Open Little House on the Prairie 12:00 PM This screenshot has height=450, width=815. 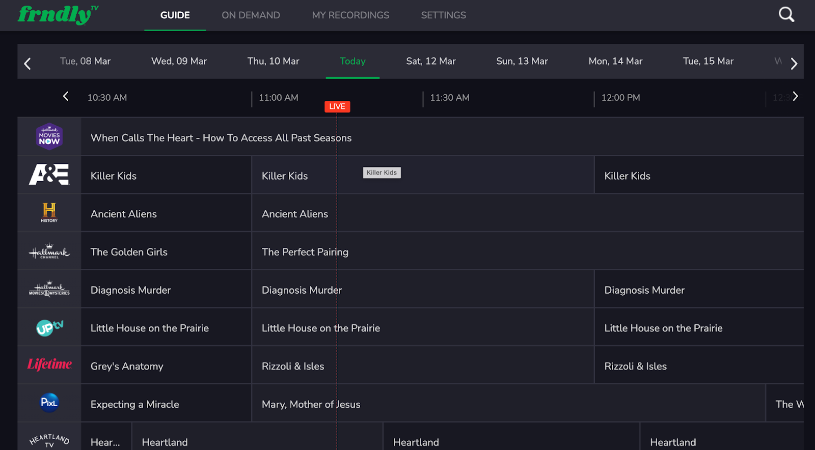[x=699, y=327]
